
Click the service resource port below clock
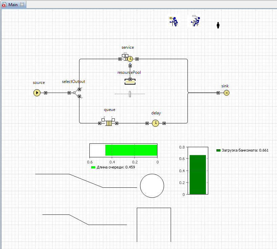[x=130, y=66]
